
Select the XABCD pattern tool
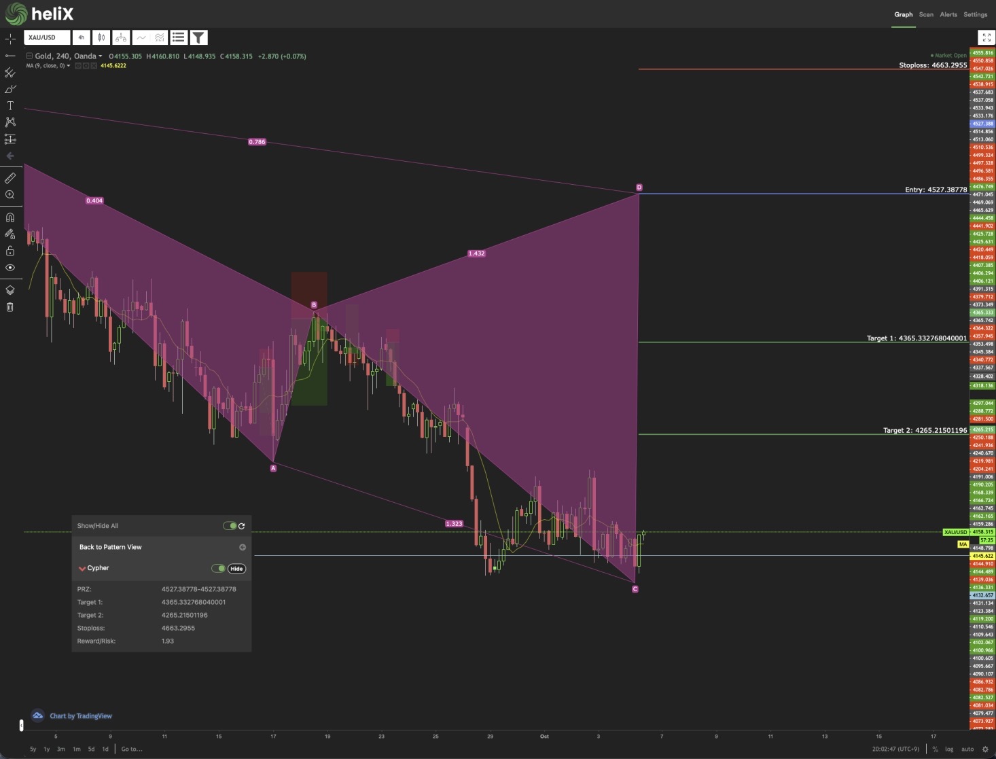click(10, 122)
